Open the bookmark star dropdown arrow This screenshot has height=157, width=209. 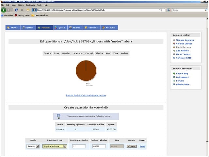coord(164,10)
